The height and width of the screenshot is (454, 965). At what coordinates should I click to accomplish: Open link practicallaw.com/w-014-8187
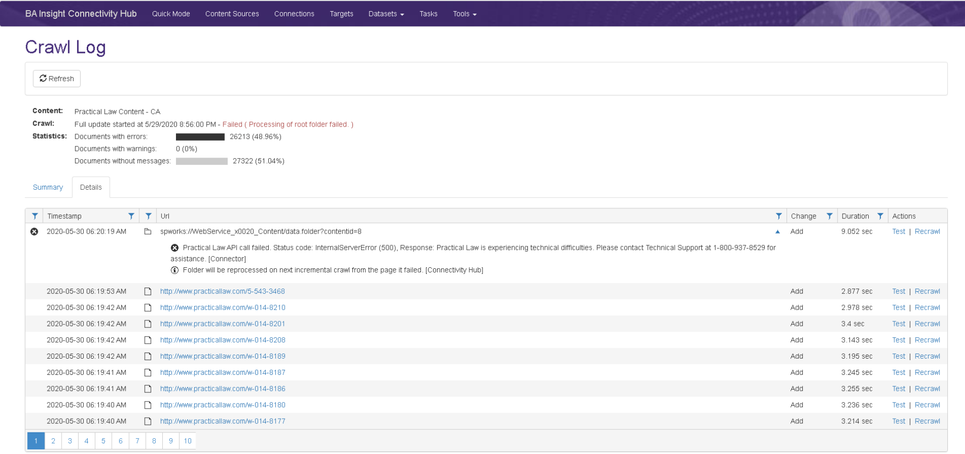[223, 372]
